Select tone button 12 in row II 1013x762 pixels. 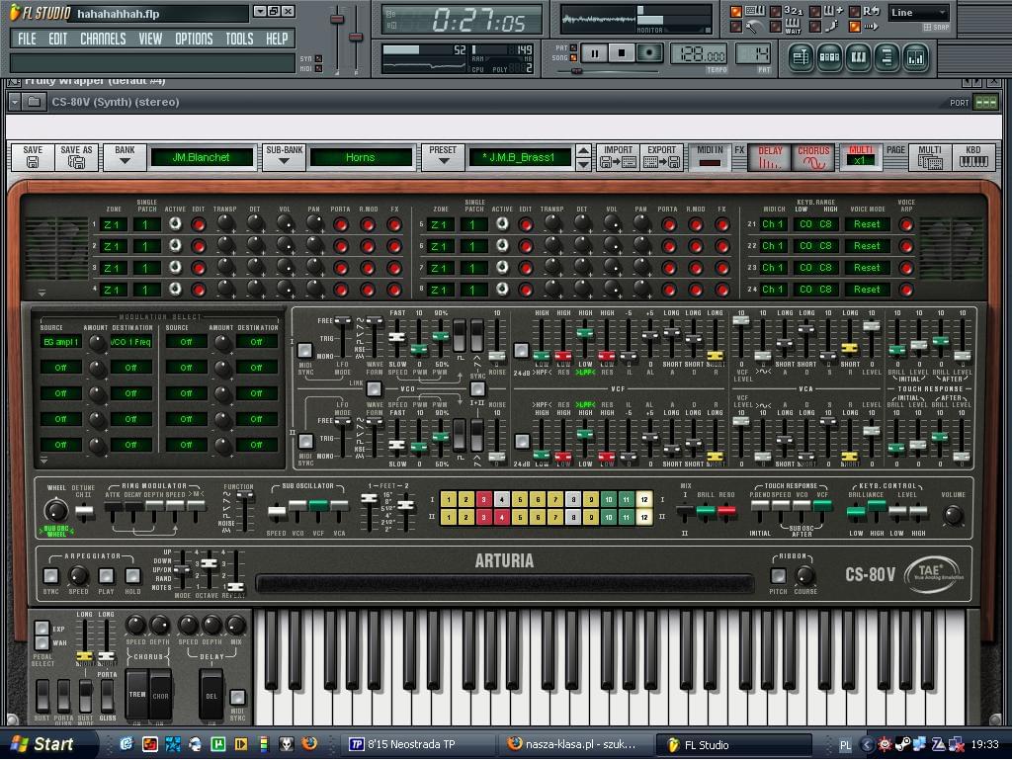coord(644,517)
